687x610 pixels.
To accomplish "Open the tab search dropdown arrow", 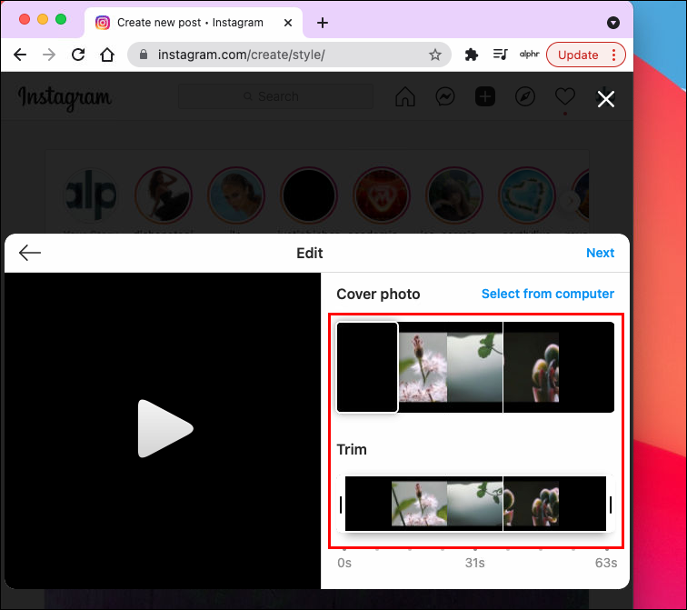I will [613, 23].
